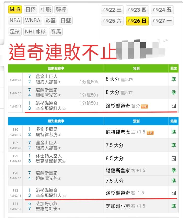Click 準 result for game 107
Viewport: 183px width, 218px height.
coord(174,145)
